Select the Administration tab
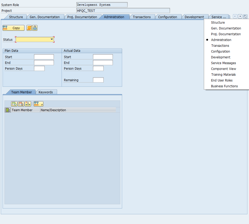The height and width of the screenshot is (224, 249). pos(114,17)
